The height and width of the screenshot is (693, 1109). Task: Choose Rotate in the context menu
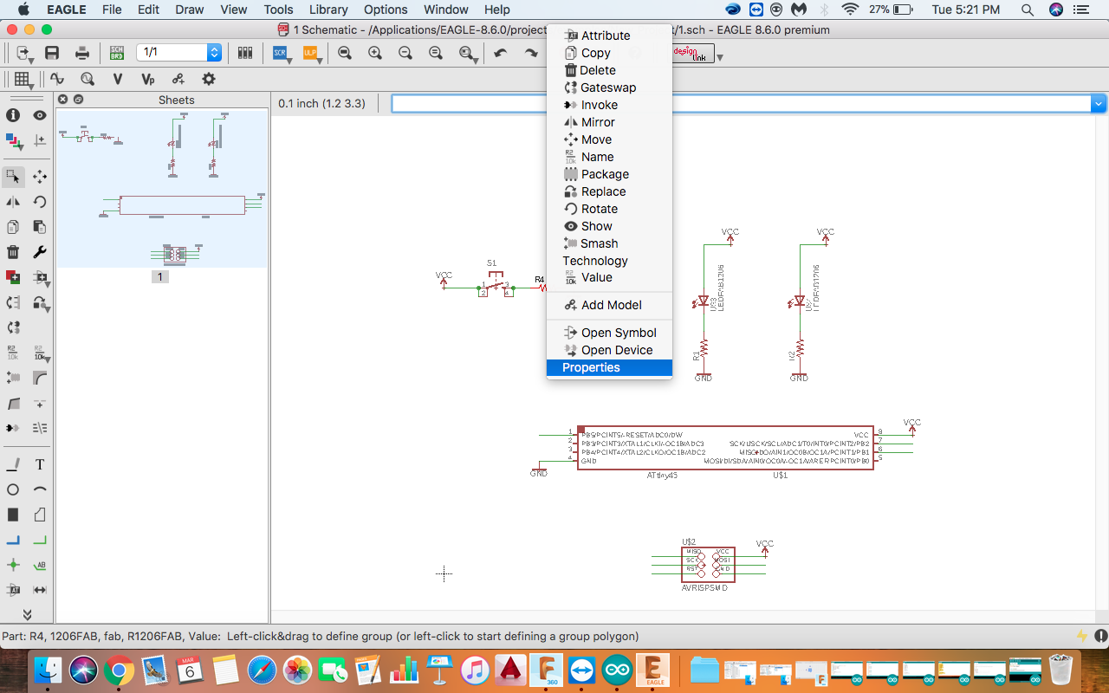click(x=609, y=209)
